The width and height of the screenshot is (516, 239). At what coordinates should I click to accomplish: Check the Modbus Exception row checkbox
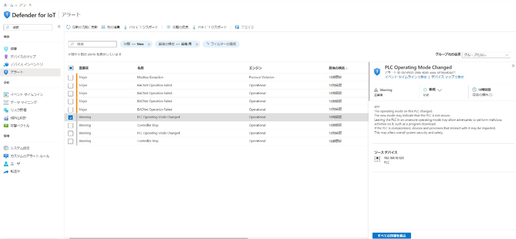pos(71,77)
